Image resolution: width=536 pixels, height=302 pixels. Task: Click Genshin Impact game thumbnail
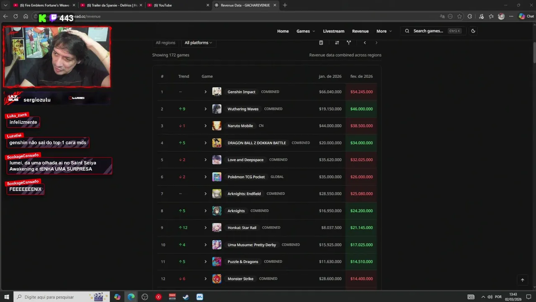pyautogui.click(x=216, y=92)
